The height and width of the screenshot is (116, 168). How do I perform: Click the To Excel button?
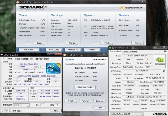[85, 101]
